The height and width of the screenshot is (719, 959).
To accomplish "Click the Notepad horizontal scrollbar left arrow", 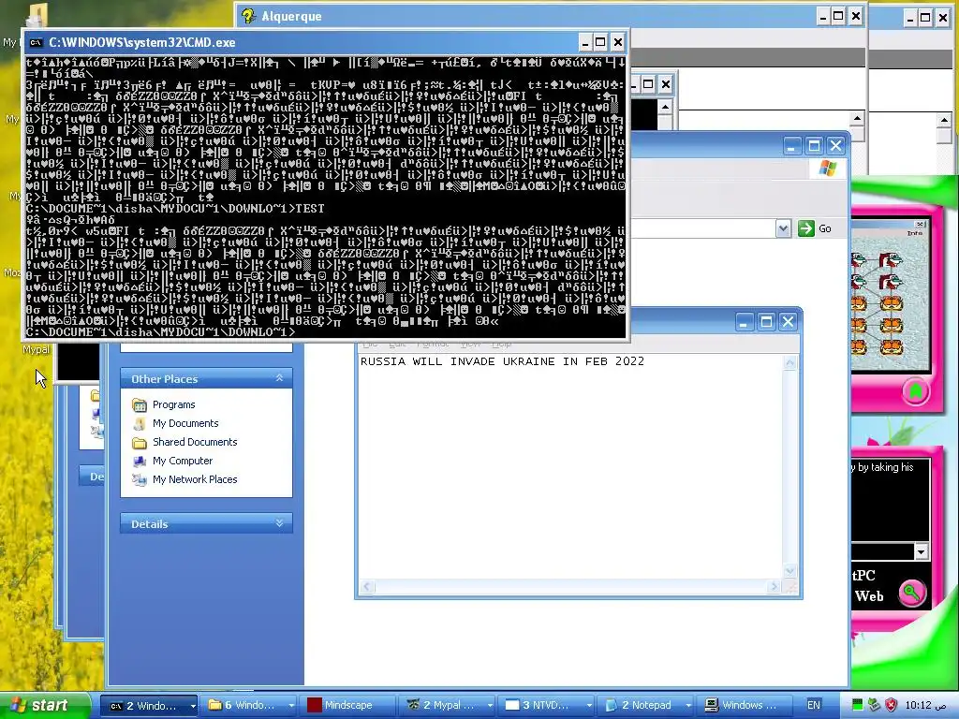I will point(367,587).
